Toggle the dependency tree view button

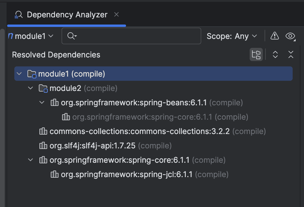point(256,54)
